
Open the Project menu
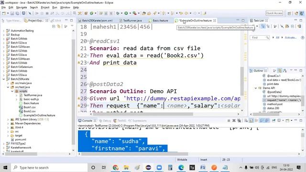tap(45, 8)
